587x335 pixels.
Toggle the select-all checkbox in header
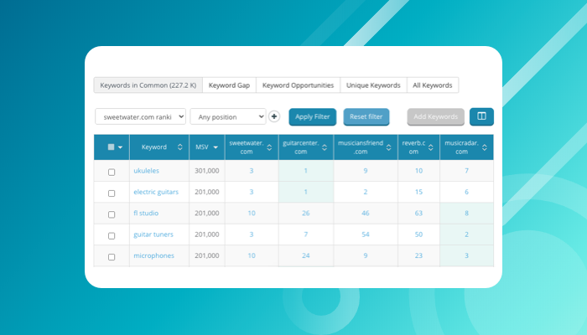click(112, 147)
